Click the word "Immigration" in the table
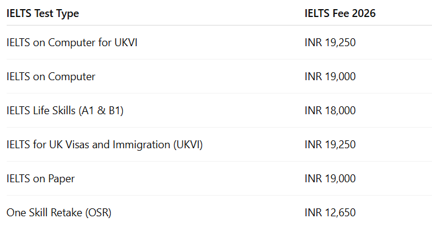The width and height of the screenshot is (432, 243). point(142,145)
